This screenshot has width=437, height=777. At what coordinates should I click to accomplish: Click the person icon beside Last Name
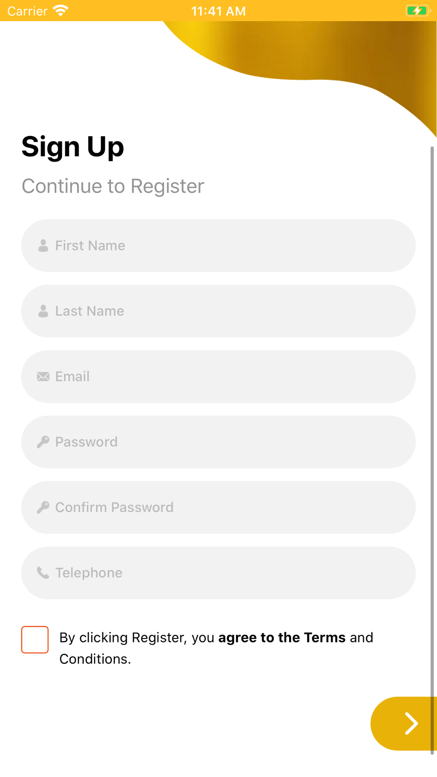pyautogui.click(x=43, y=311)
